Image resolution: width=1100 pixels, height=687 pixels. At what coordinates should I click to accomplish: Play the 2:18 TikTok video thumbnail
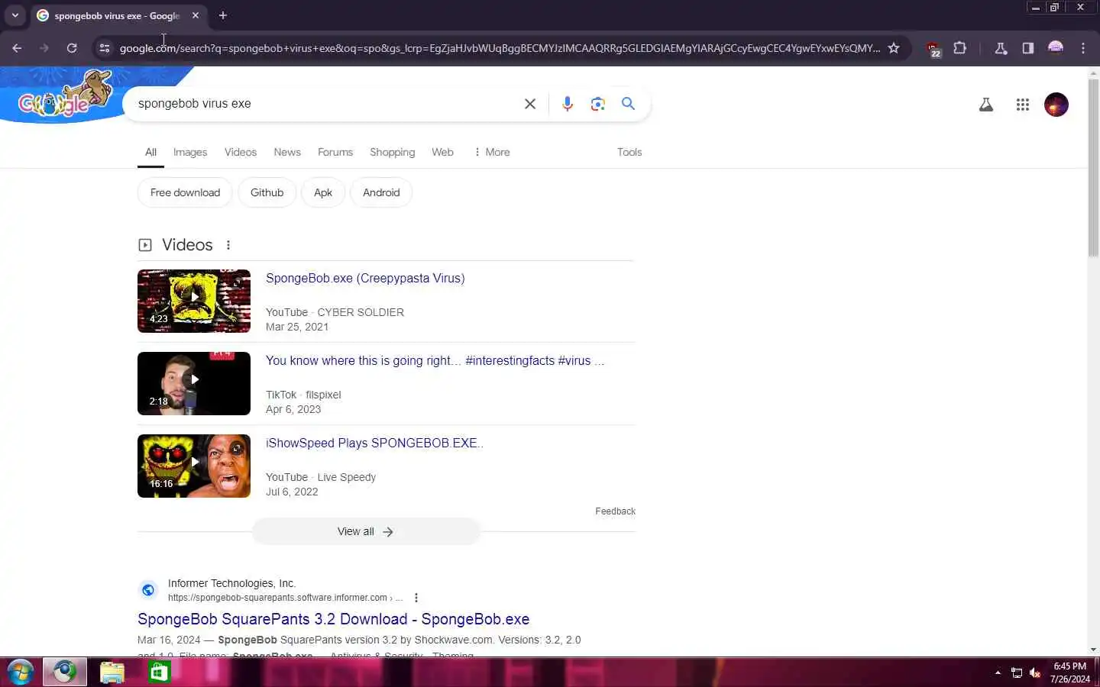click(x=194, y=383)
